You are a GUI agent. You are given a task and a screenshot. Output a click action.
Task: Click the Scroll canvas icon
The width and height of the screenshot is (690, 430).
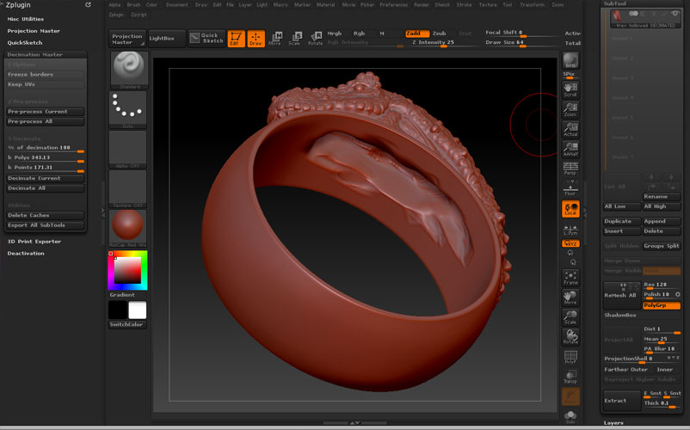pos(570,89)
